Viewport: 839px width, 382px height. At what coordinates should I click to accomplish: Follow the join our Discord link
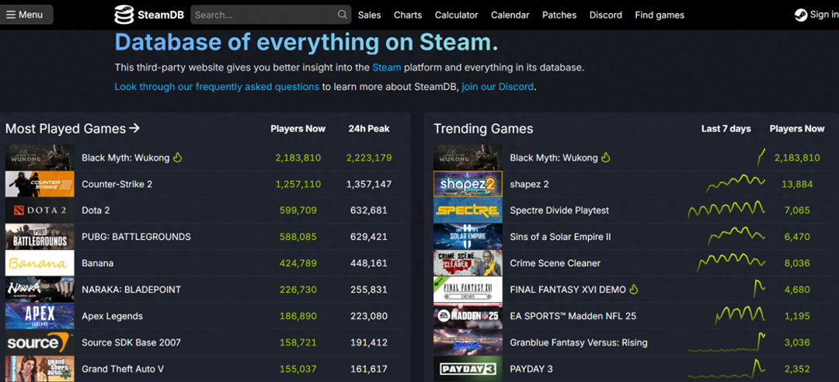(498, 87)
